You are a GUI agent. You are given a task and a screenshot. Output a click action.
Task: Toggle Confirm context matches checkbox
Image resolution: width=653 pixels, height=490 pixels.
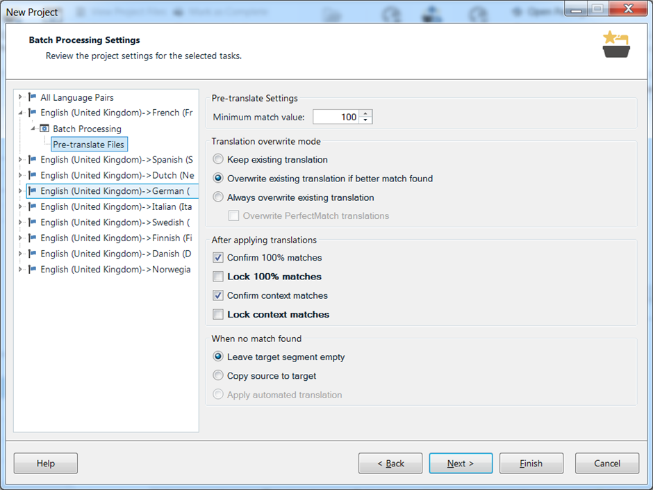coord(218,295)
